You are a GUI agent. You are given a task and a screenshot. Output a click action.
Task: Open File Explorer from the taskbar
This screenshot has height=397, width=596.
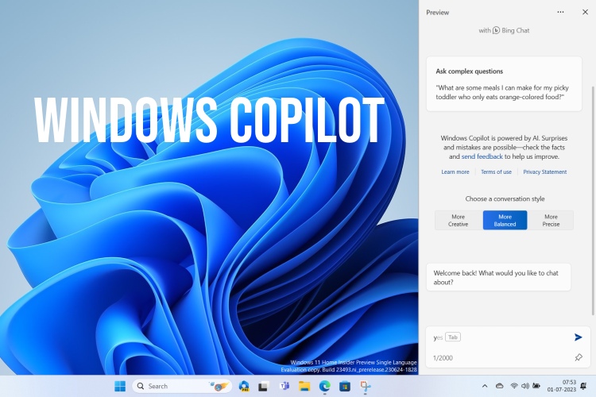304,386
